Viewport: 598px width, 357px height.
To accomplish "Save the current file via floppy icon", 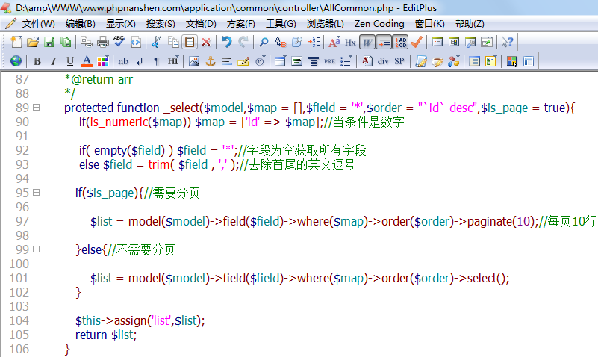I will (x=49, y=42).
